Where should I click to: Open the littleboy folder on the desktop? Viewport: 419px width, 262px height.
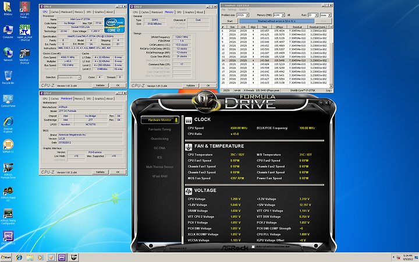tap(8, 9)
